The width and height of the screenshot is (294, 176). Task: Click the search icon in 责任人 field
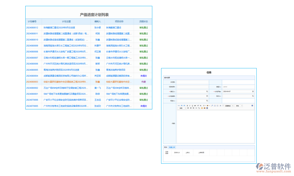pos(207,92)
